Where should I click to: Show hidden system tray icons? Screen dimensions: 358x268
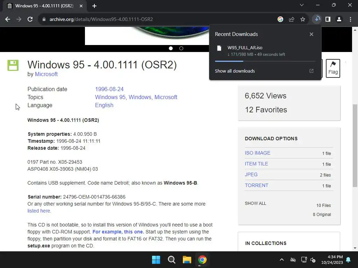coord(282,260)
